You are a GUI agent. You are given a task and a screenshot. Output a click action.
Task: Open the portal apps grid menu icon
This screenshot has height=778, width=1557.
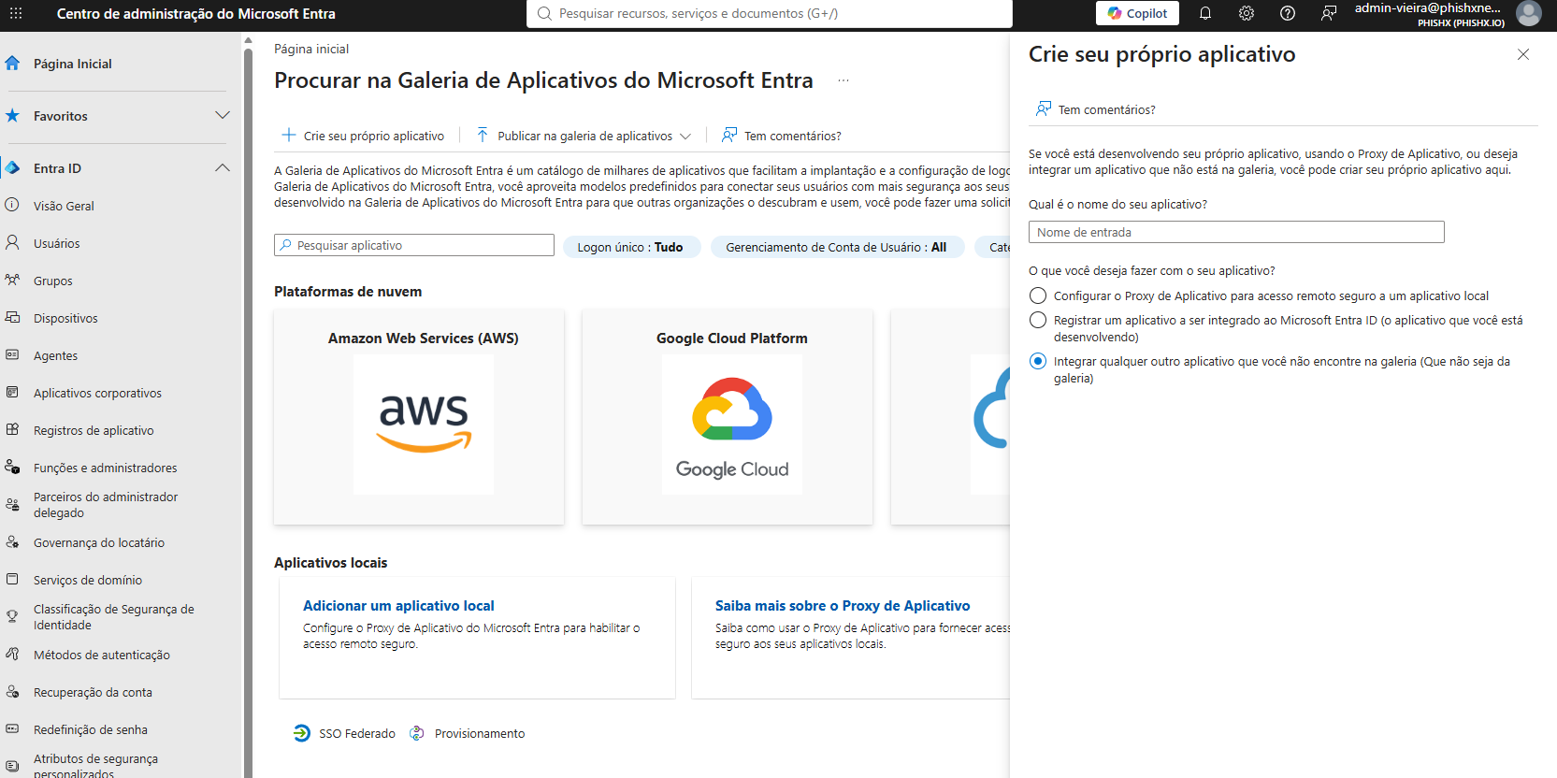point(16,14)
